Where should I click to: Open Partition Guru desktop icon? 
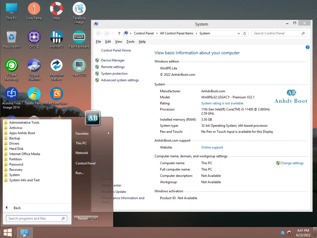[56, 96]
